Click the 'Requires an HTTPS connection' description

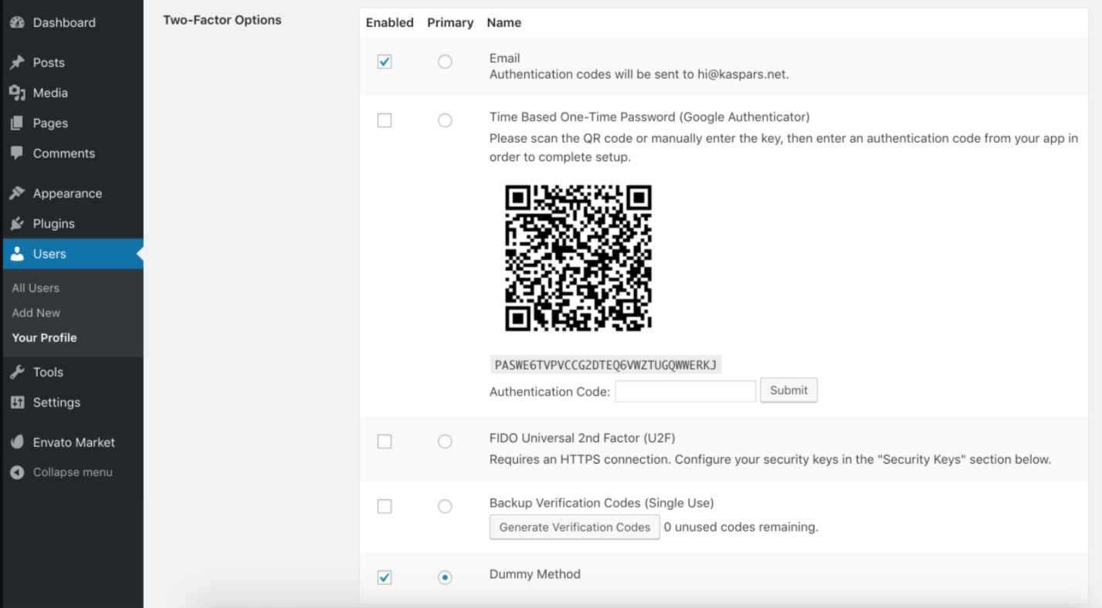tap(770, 460)
